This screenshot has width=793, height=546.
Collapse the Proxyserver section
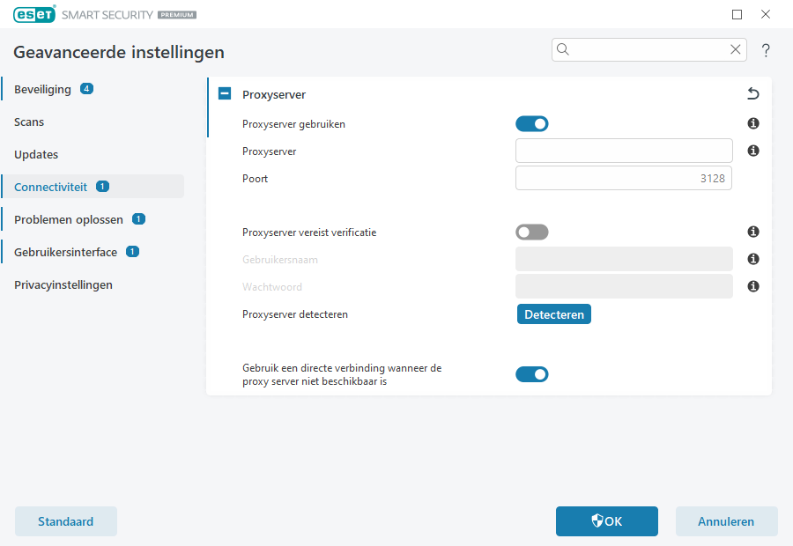point(225,94)
